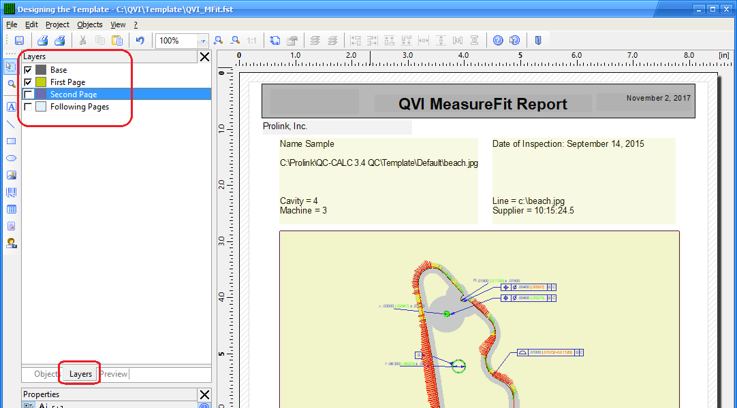Screen dimensions: 737x408
Task: Uncheck the First Page layer checkbox
Action: click(28, 82)
